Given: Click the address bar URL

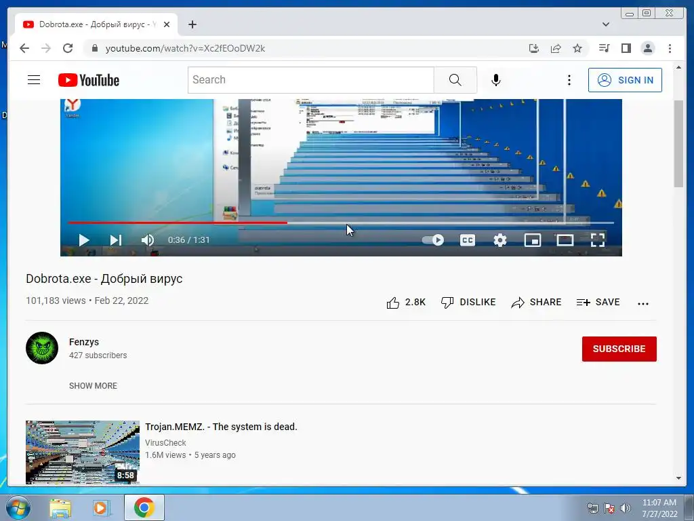Looking at the screenshot, I should point(185,48).
